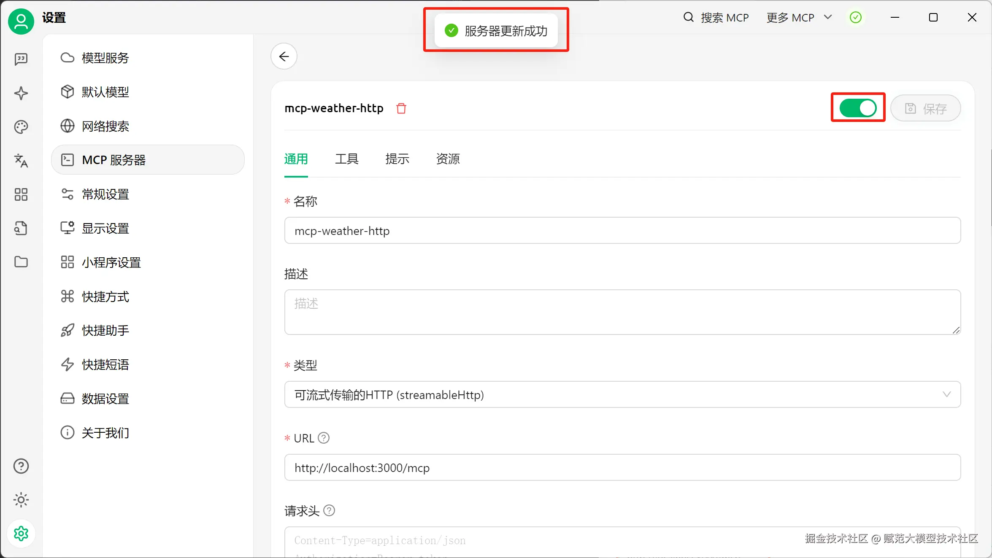
Task: Expand the 更多 MCP dropdown
Action: click(x=799, y=18)
